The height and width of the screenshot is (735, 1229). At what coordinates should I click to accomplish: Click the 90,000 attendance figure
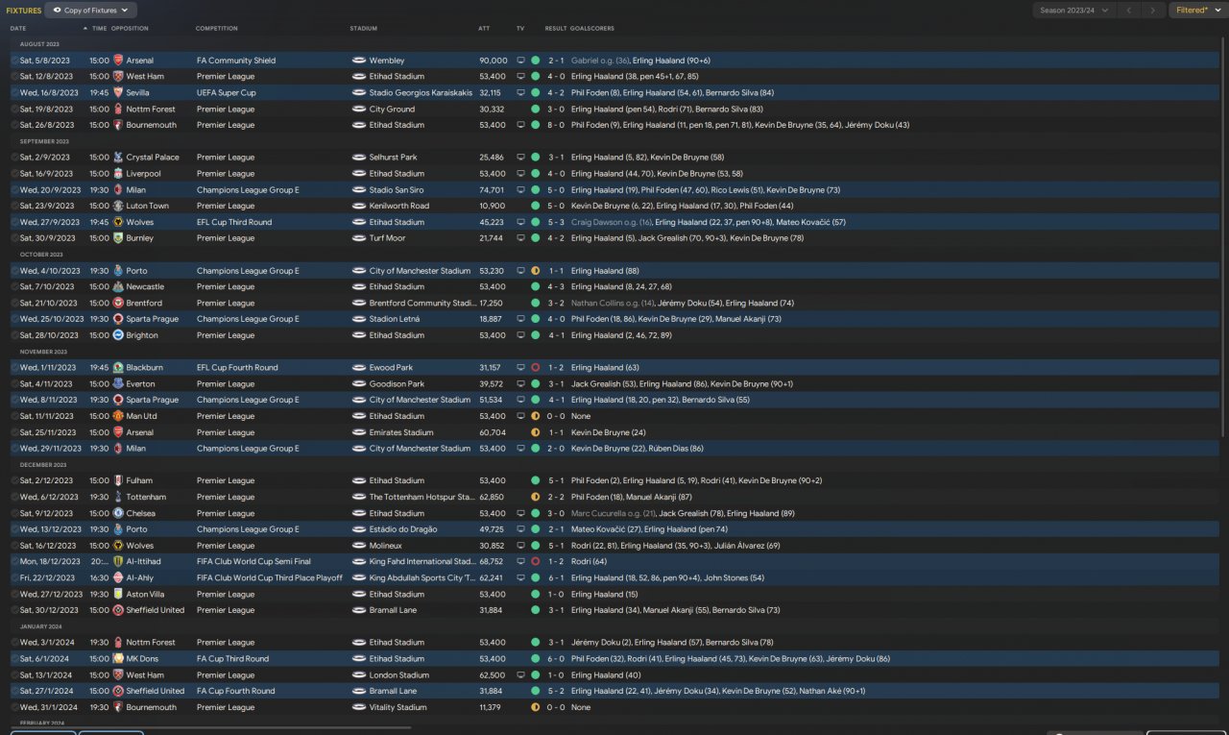click(x=494, y=61)
